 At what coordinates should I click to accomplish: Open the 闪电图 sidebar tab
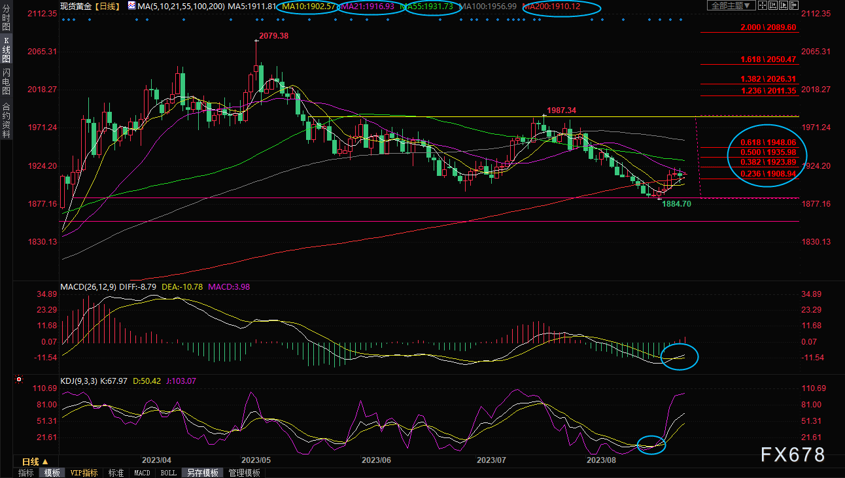pyautogui.click(x=6, y=81)
